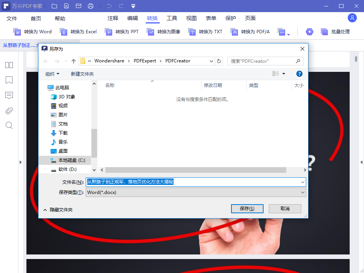Expand the view options dropdown arrow
The height and width of the screenshot is (273, 364).
click(x=284, y=74)
